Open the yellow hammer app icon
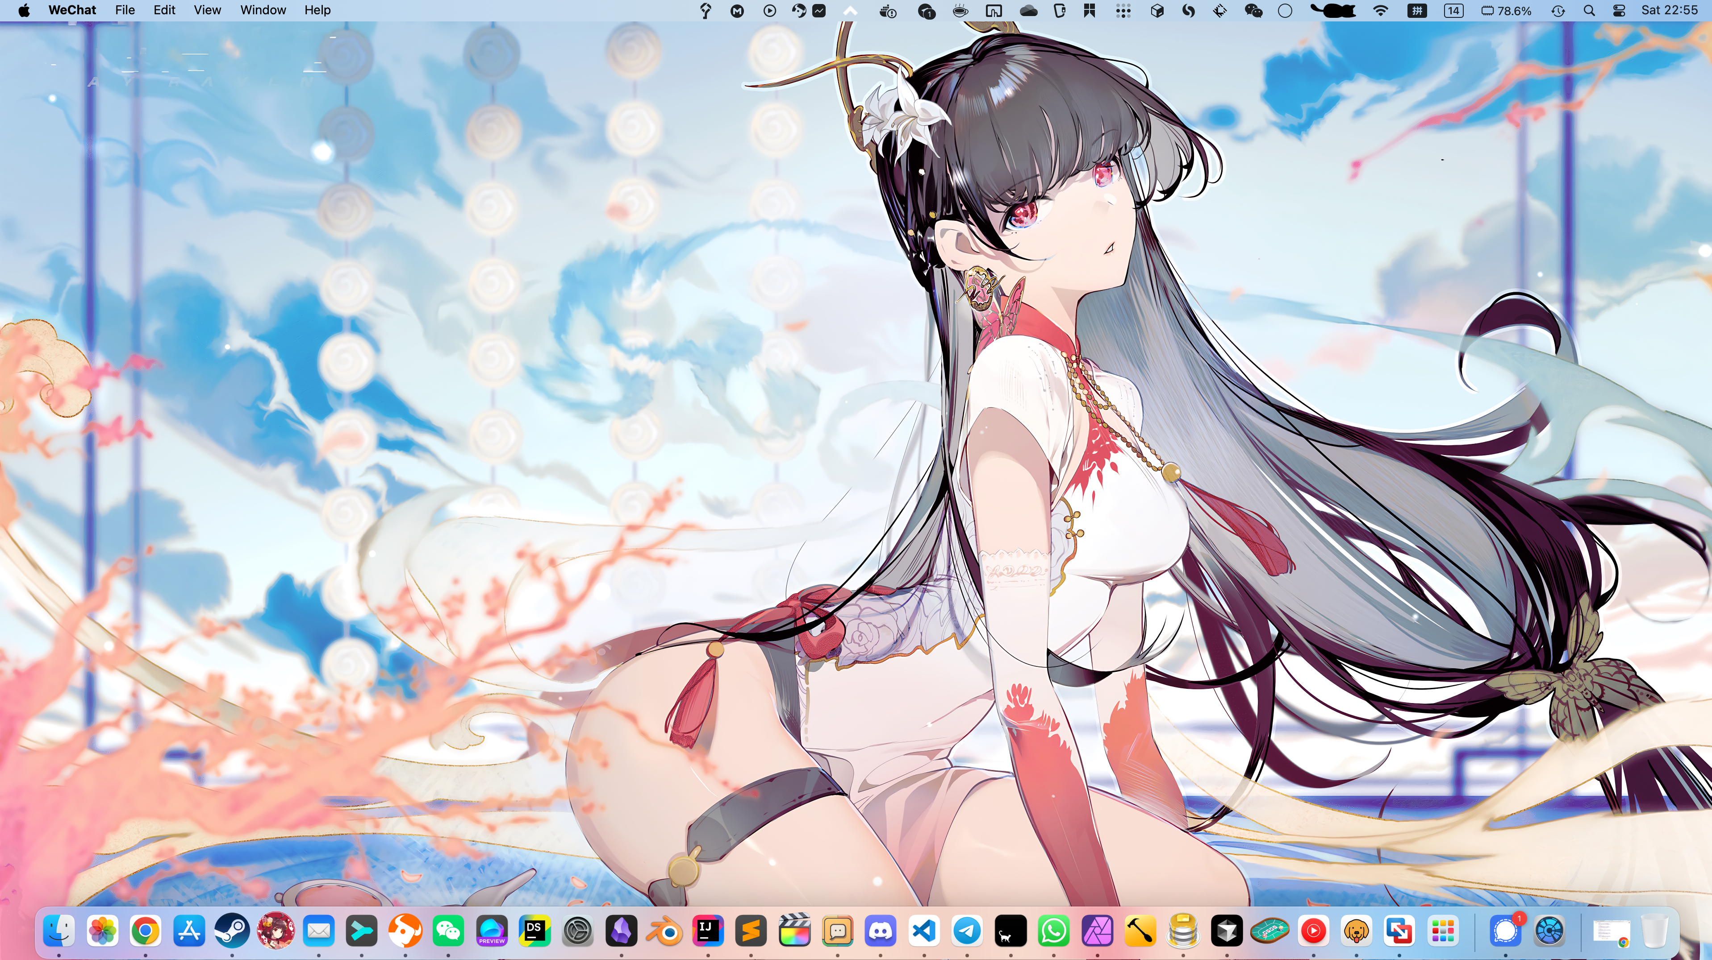Image resolution: width=1712 pixels, height=960 pixels. click(x=1140, y=931)
